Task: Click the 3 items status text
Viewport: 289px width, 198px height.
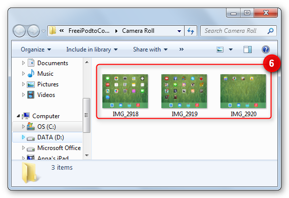Action: 62,167
